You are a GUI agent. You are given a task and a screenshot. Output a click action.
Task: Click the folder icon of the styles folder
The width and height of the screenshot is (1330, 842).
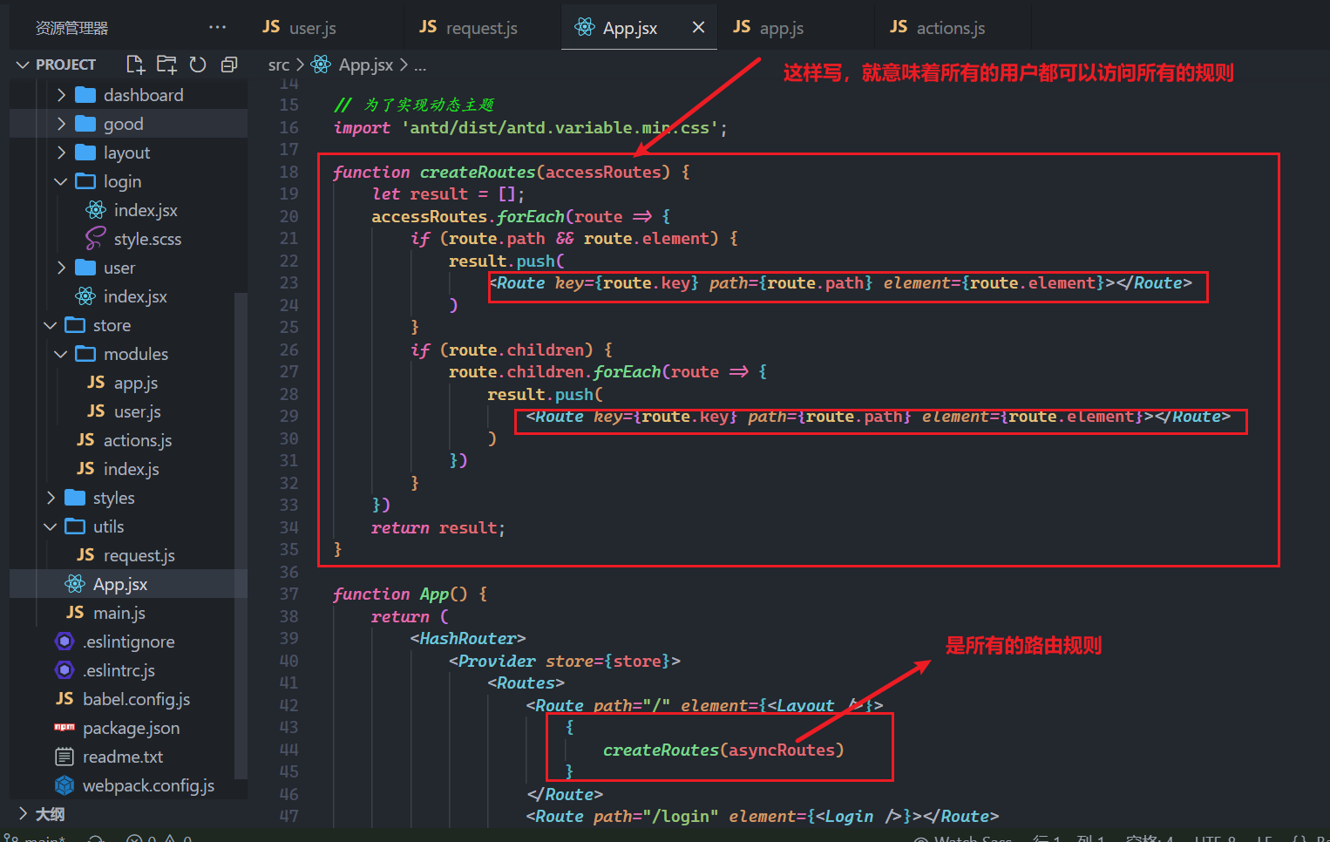pyautogui.click(x=75, y=498)
